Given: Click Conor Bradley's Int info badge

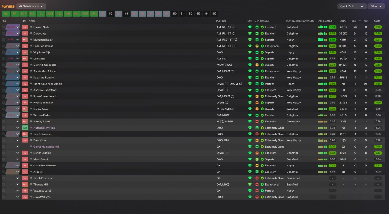Looking at the screenshot, I should [25, 153].
